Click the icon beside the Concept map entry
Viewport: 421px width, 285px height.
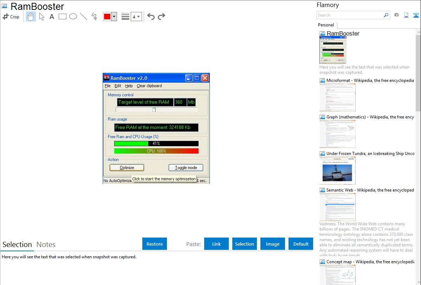tap(322, 262)
